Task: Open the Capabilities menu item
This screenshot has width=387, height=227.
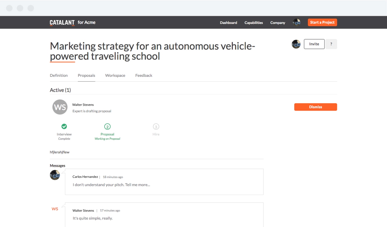Action: pos(253,23)
